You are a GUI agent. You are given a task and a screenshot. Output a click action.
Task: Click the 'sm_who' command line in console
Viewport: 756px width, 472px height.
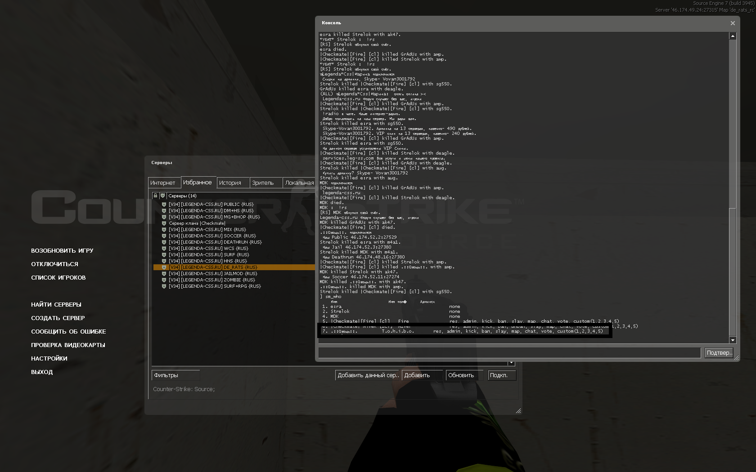click(x=331, y=297)
